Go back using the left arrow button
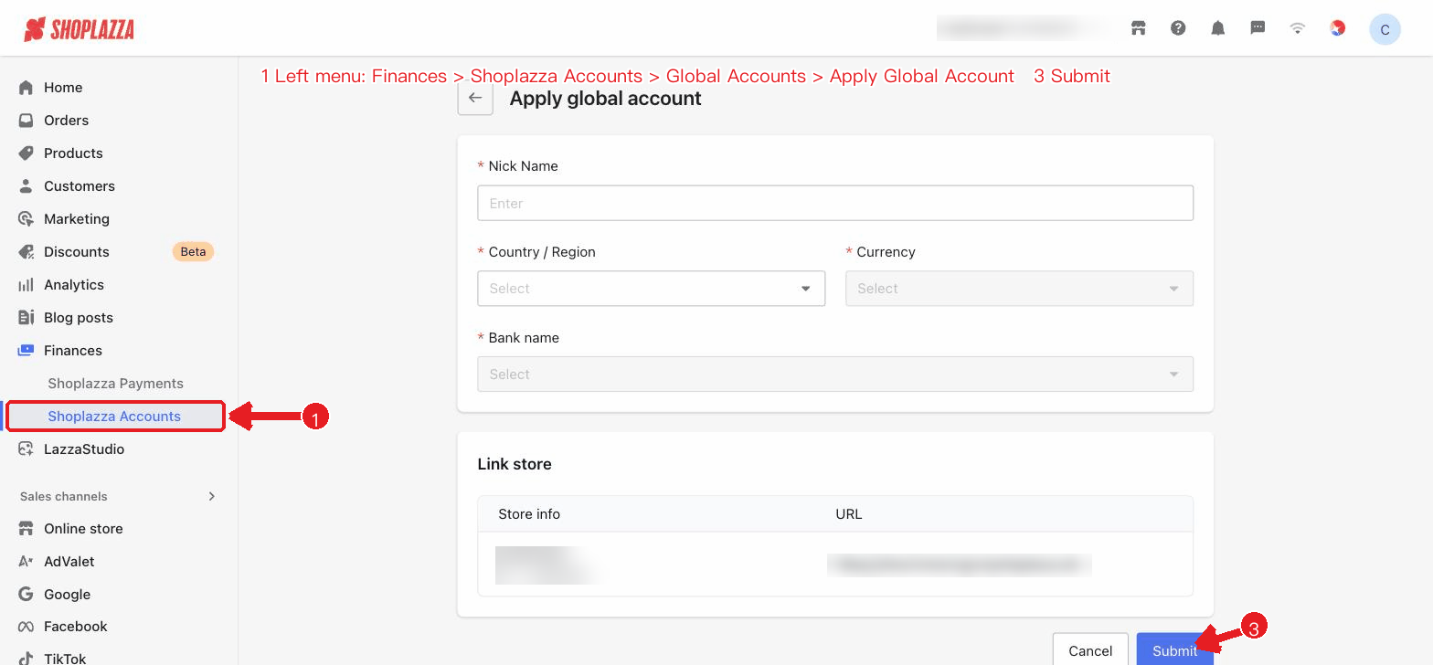Screen dimensions: 1433x665 coord(475,98)
